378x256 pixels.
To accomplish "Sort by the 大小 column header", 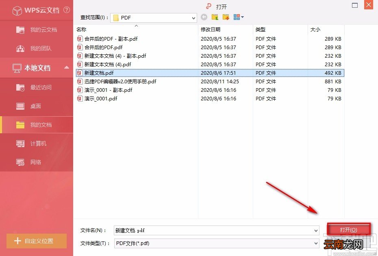I will 315,29.
